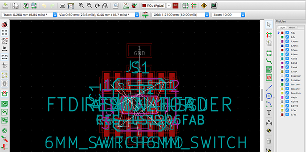Run the Design Rules Check ladybug icon
This screenshot has height=153, width=306.
134,6
